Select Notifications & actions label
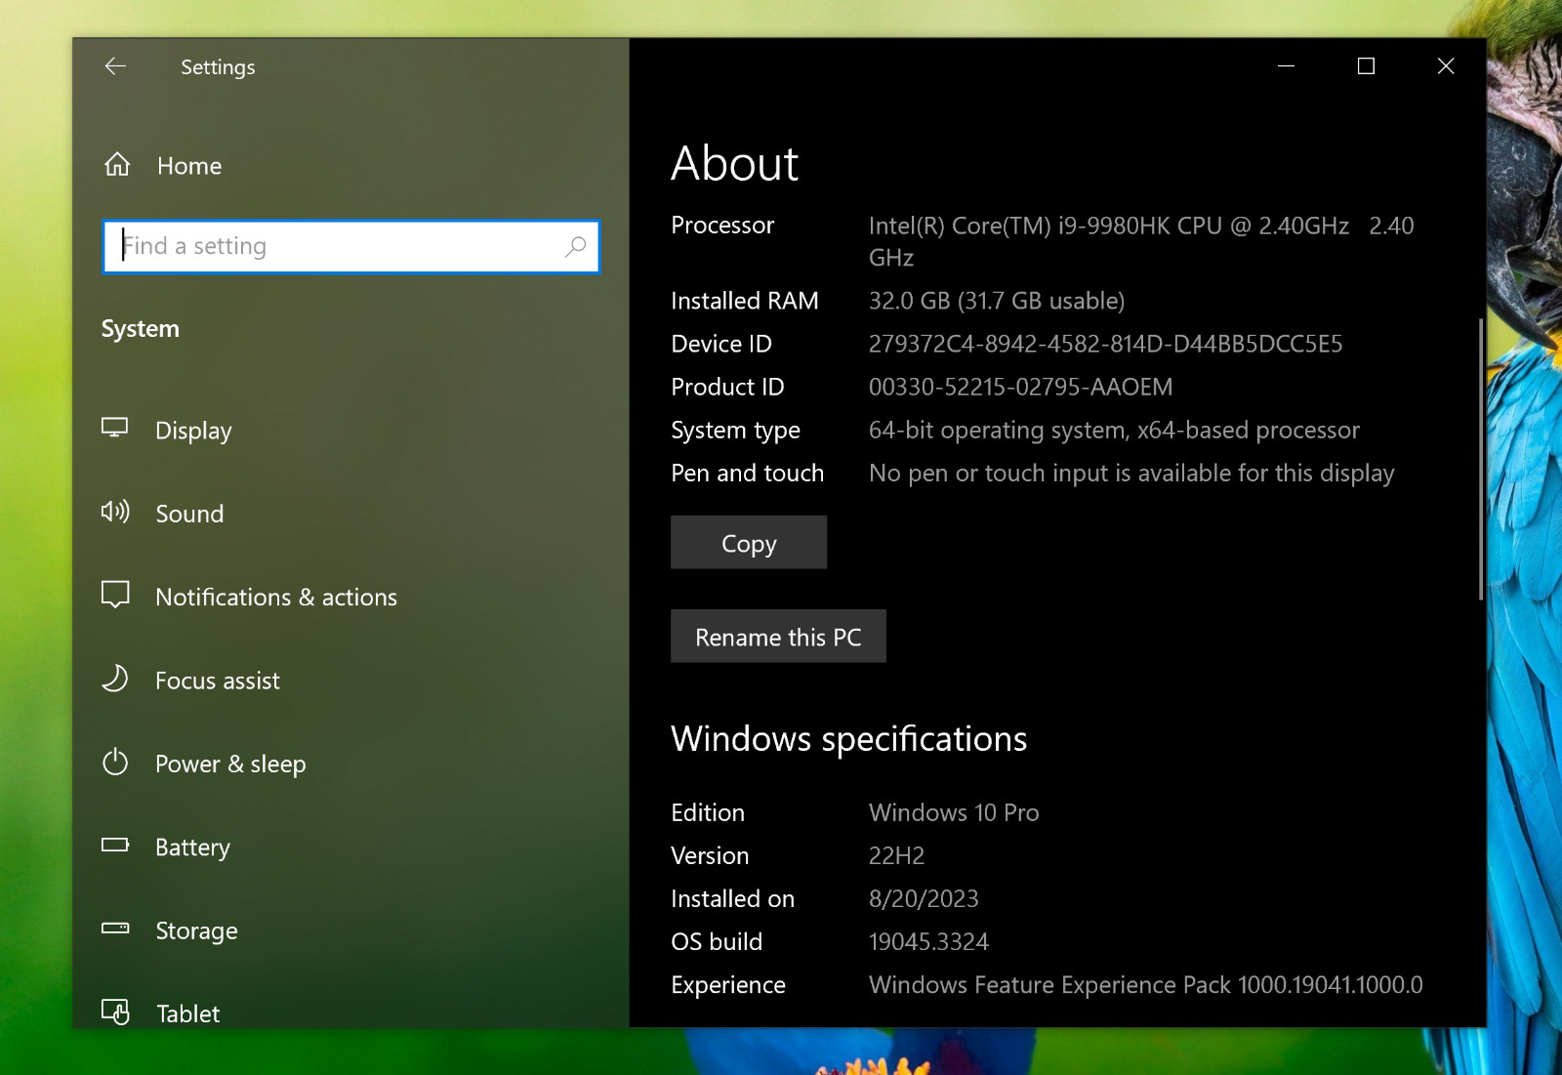Image resolution: width=1562 pixels, height=1075 pixels. pos(276,597)
